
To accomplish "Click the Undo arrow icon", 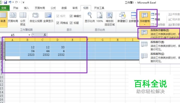I will click(x=10, y=2).
